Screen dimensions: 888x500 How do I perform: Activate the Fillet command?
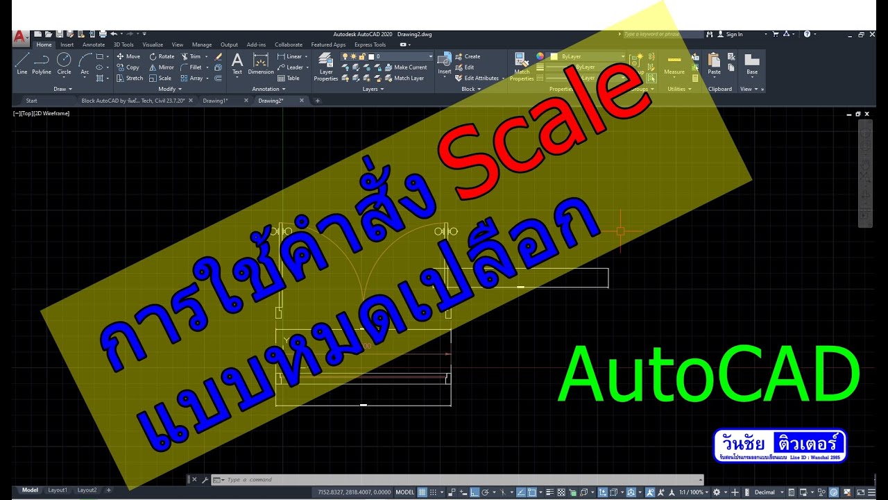click(x=191, y=67)
